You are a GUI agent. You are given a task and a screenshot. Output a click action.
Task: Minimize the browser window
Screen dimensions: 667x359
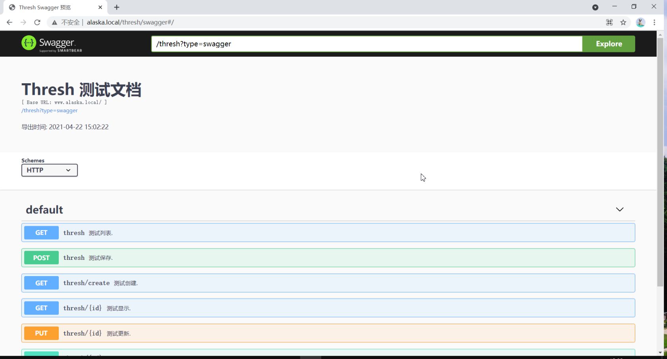(615, 7)
